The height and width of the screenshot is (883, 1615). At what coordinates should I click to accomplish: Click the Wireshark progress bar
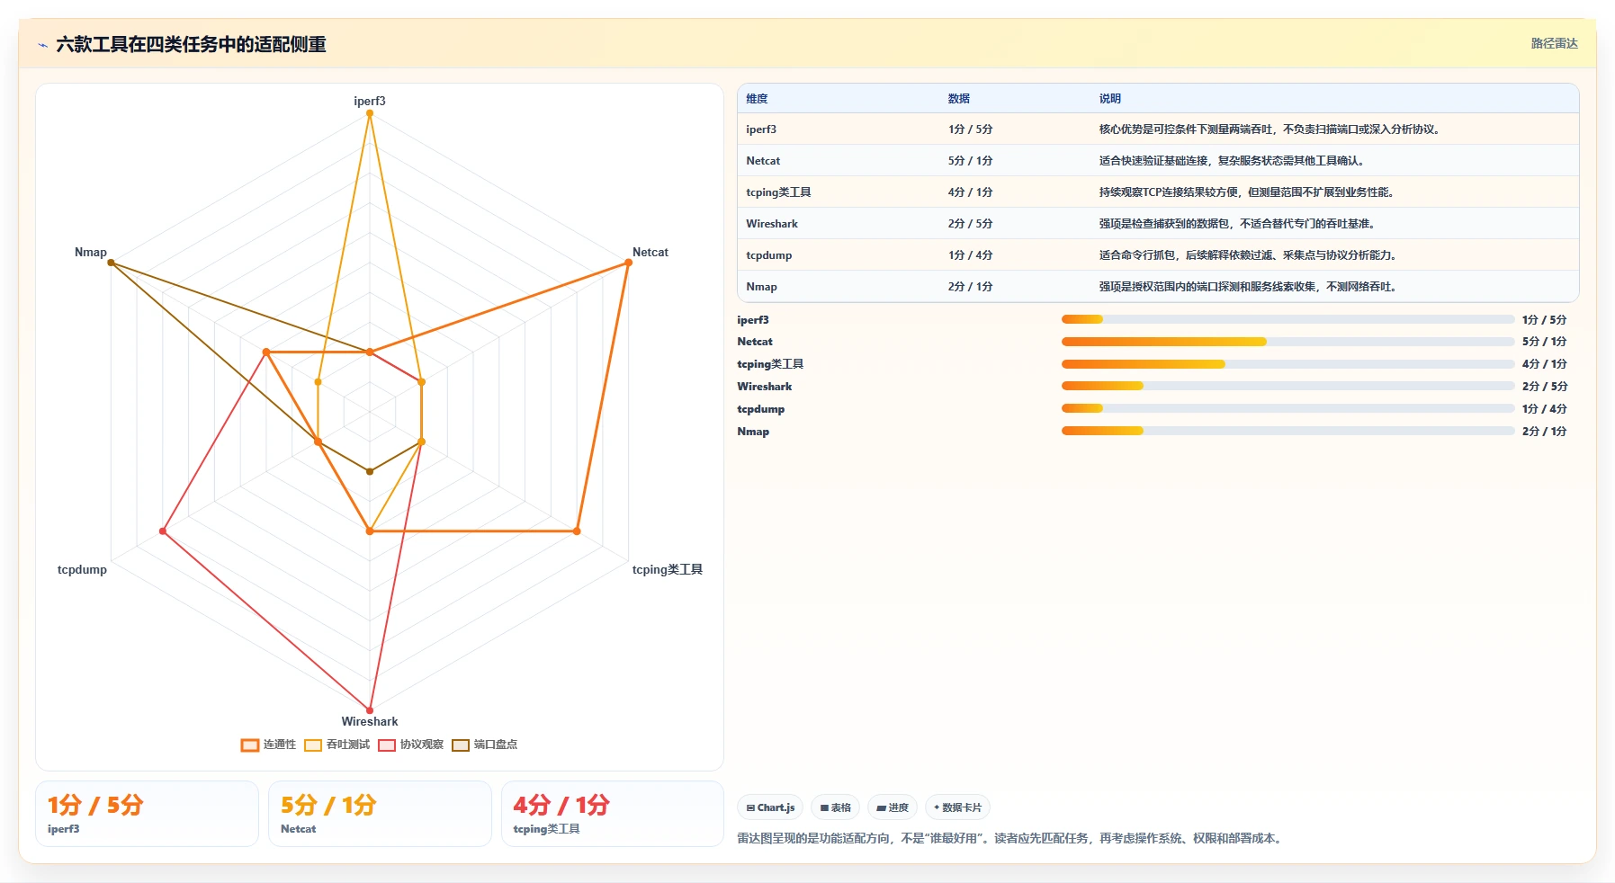coord(1288,386)
